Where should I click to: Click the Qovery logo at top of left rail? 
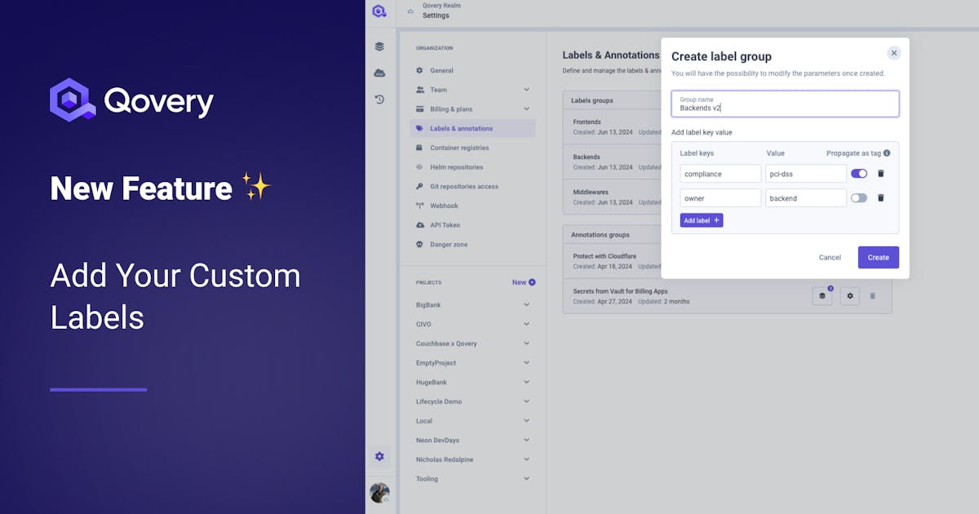[x=379, y=11]
